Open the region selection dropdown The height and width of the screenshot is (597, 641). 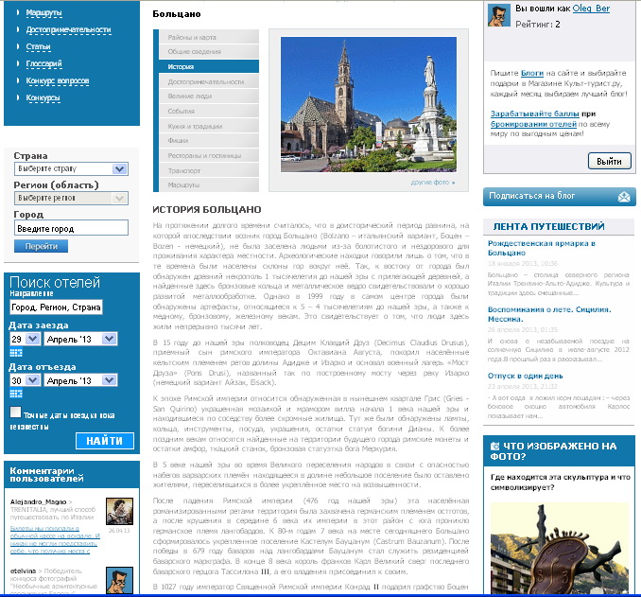[x=71, y=198]
